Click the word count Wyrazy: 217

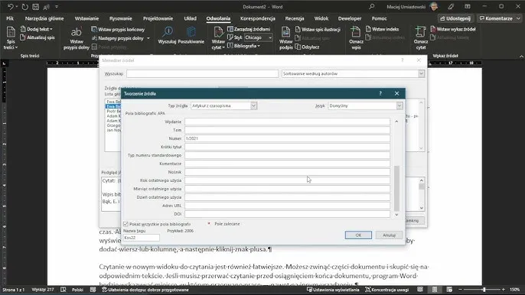pos(43,290)
